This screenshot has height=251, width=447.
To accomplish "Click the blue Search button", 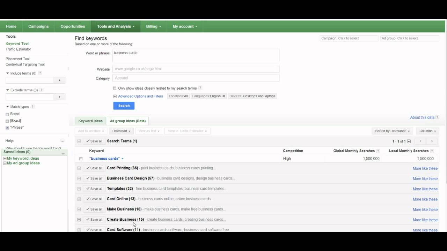I will [124, 106].
